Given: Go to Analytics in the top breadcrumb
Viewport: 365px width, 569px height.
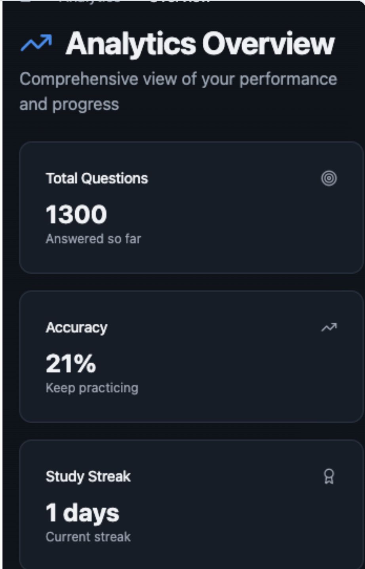Looking at the screenshot, I should [89, 1].
